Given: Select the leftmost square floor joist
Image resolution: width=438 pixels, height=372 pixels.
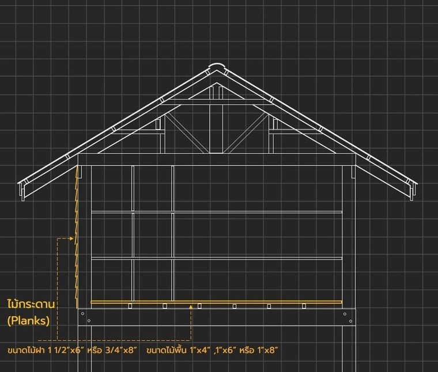Looking at the screenshot, I should (x=130, y=306).
